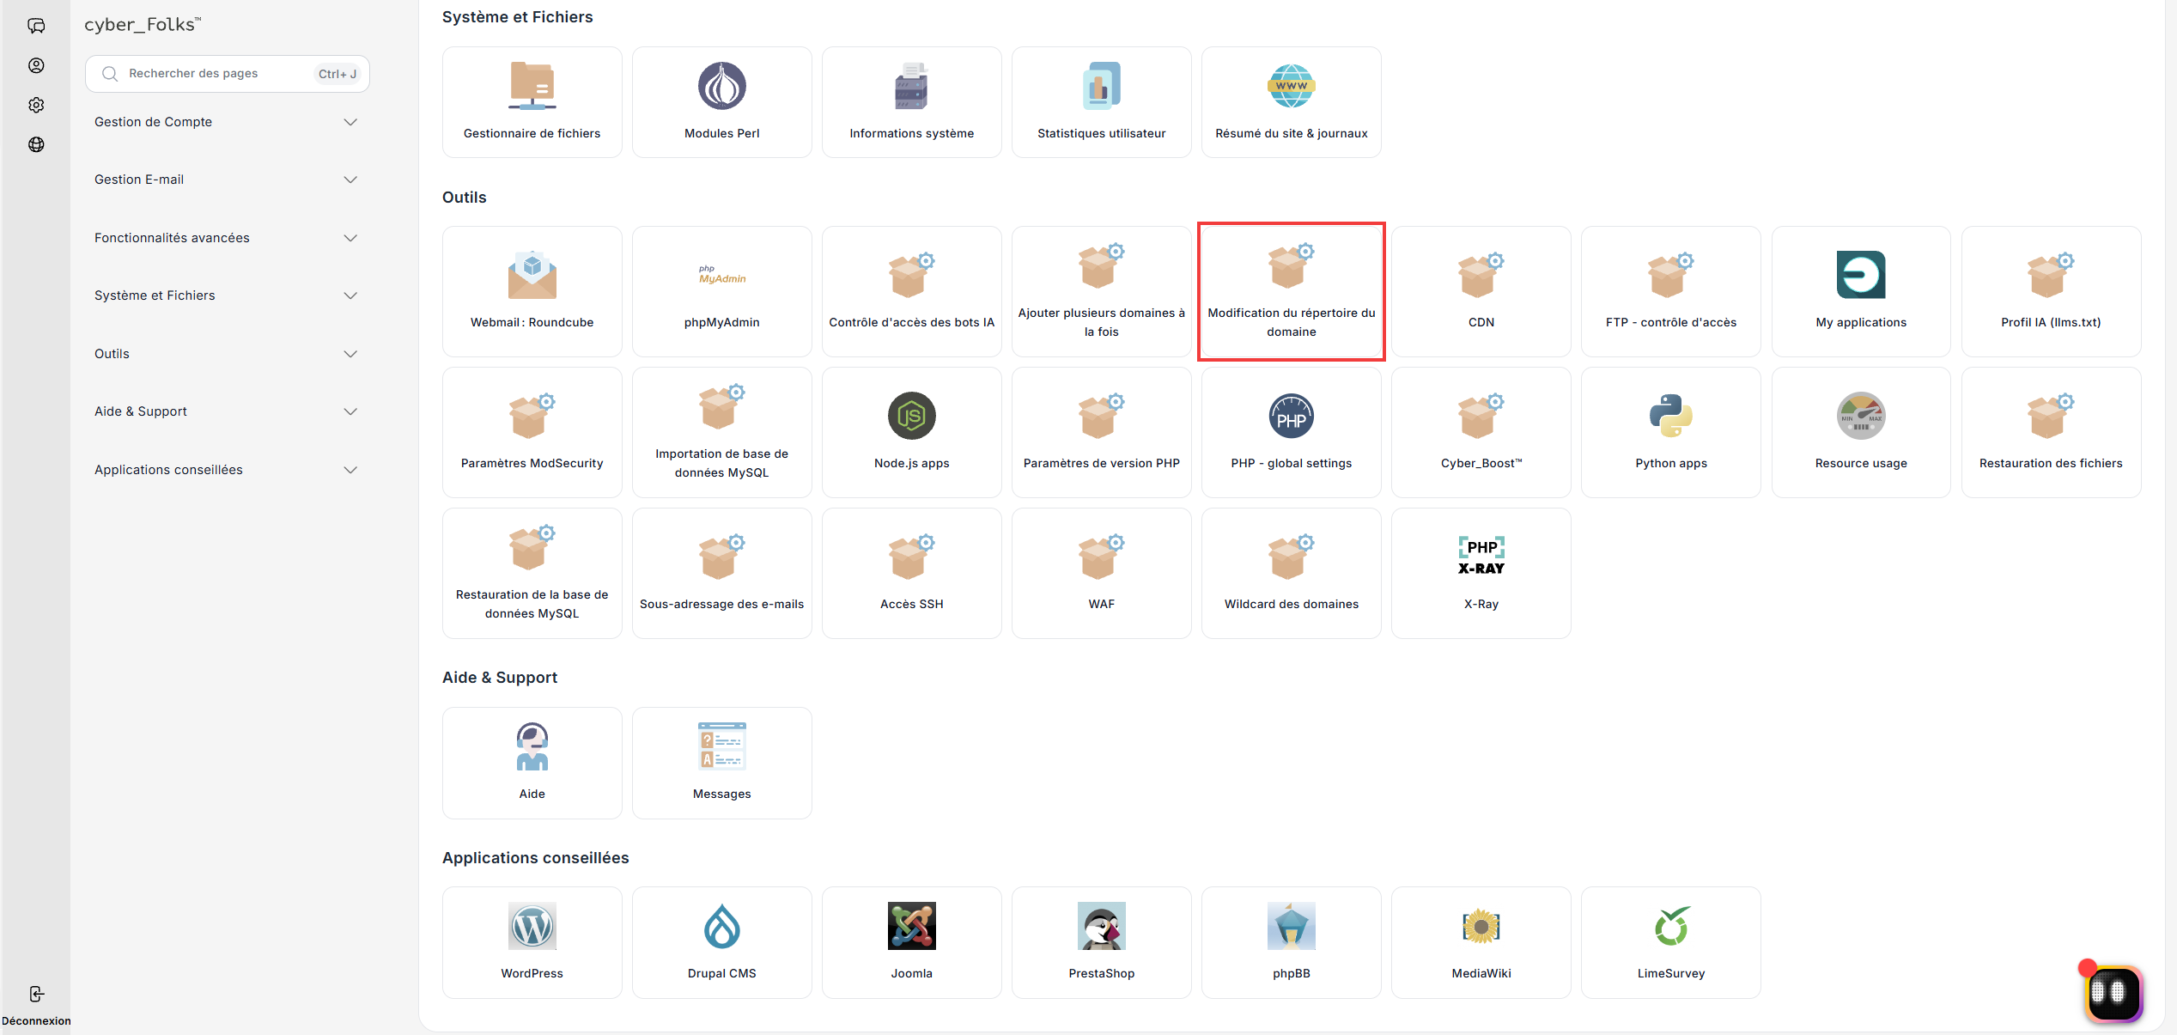Open chat messages icon in left rail

pos(36,26)
